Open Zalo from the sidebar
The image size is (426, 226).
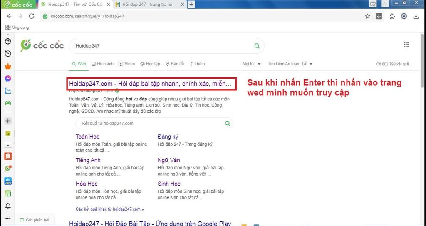pos(8,91)
